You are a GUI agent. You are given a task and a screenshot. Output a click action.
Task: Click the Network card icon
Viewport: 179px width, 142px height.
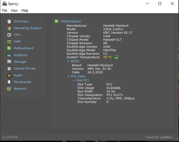[x=9, y=89]
